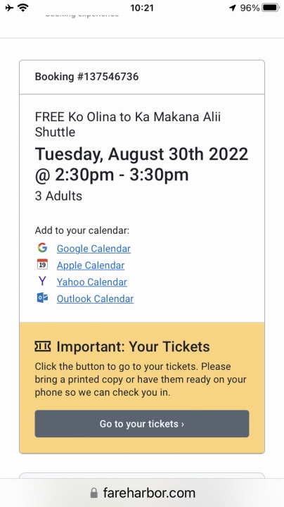Tap the airplane mode status icon
The image size is (284, 507).
click(10, 8)
